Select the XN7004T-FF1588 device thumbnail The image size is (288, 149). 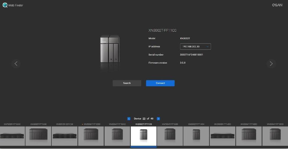tap(170, 136)
